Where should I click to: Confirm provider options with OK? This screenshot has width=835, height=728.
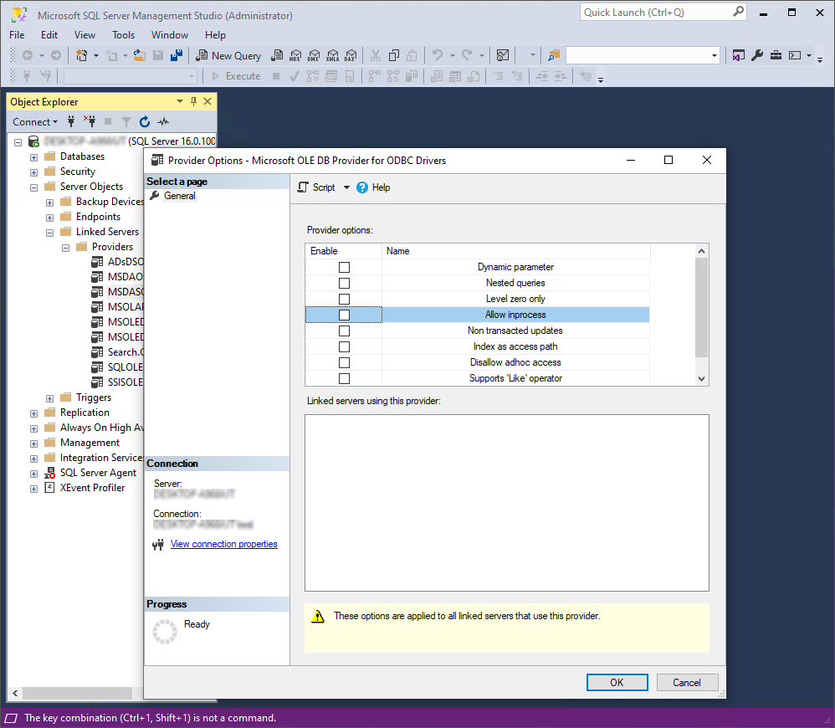tap(617, 682)
